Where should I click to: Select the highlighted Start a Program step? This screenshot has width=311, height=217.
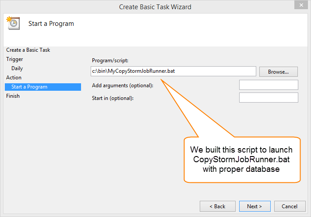pyautogui.click(x=43, y=87)
